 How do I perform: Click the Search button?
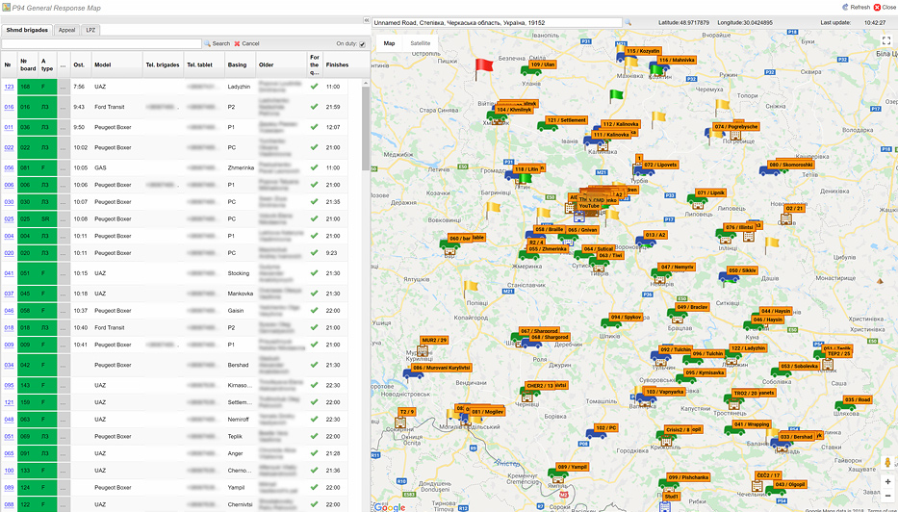217,43
